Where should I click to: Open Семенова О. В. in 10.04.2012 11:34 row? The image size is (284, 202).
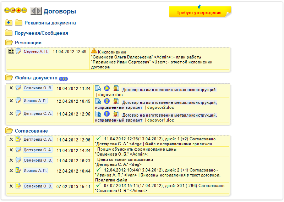click(38, 88)
